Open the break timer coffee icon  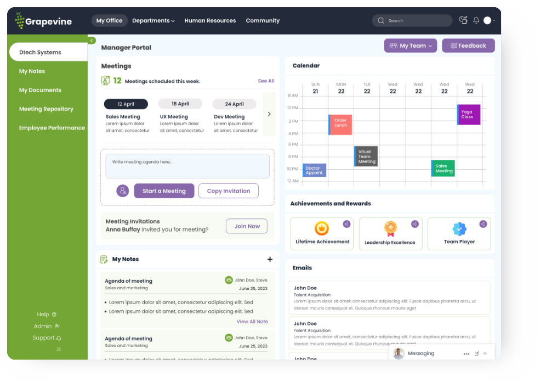click(x=463, y=20)
